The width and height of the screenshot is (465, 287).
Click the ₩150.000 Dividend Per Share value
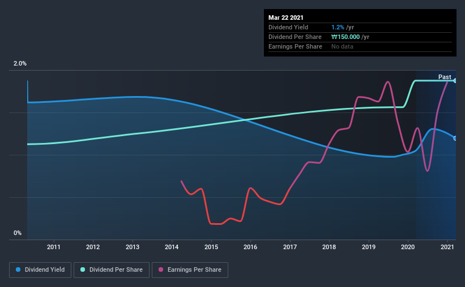(345, 37)
